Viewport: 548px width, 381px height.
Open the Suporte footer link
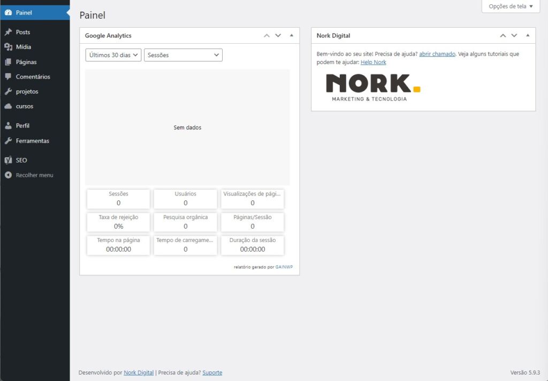click(x=212, y=372)
